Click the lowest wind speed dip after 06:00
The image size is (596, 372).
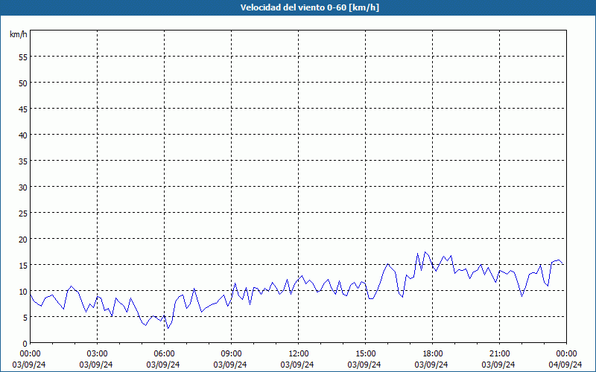click(168, 328)
